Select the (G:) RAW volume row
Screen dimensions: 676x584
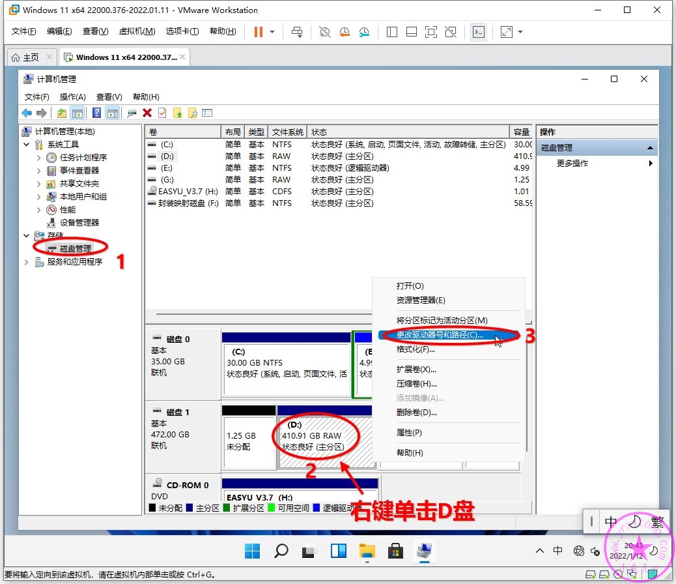tap(340, 179)
